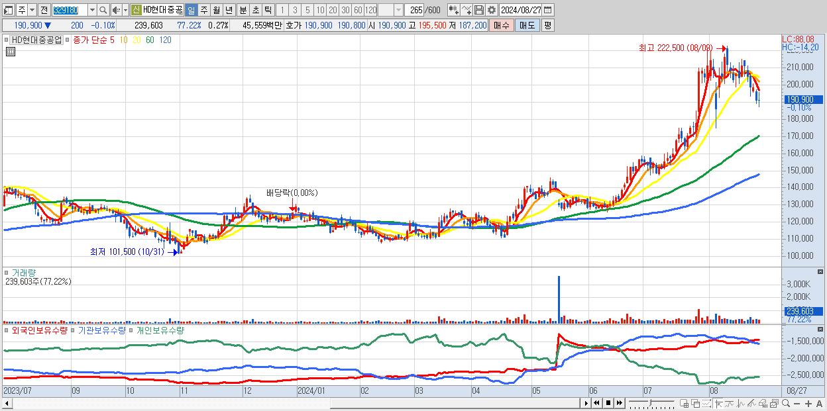
Task: Click the pencil over chart drawing icon
Action: [752, 403]
